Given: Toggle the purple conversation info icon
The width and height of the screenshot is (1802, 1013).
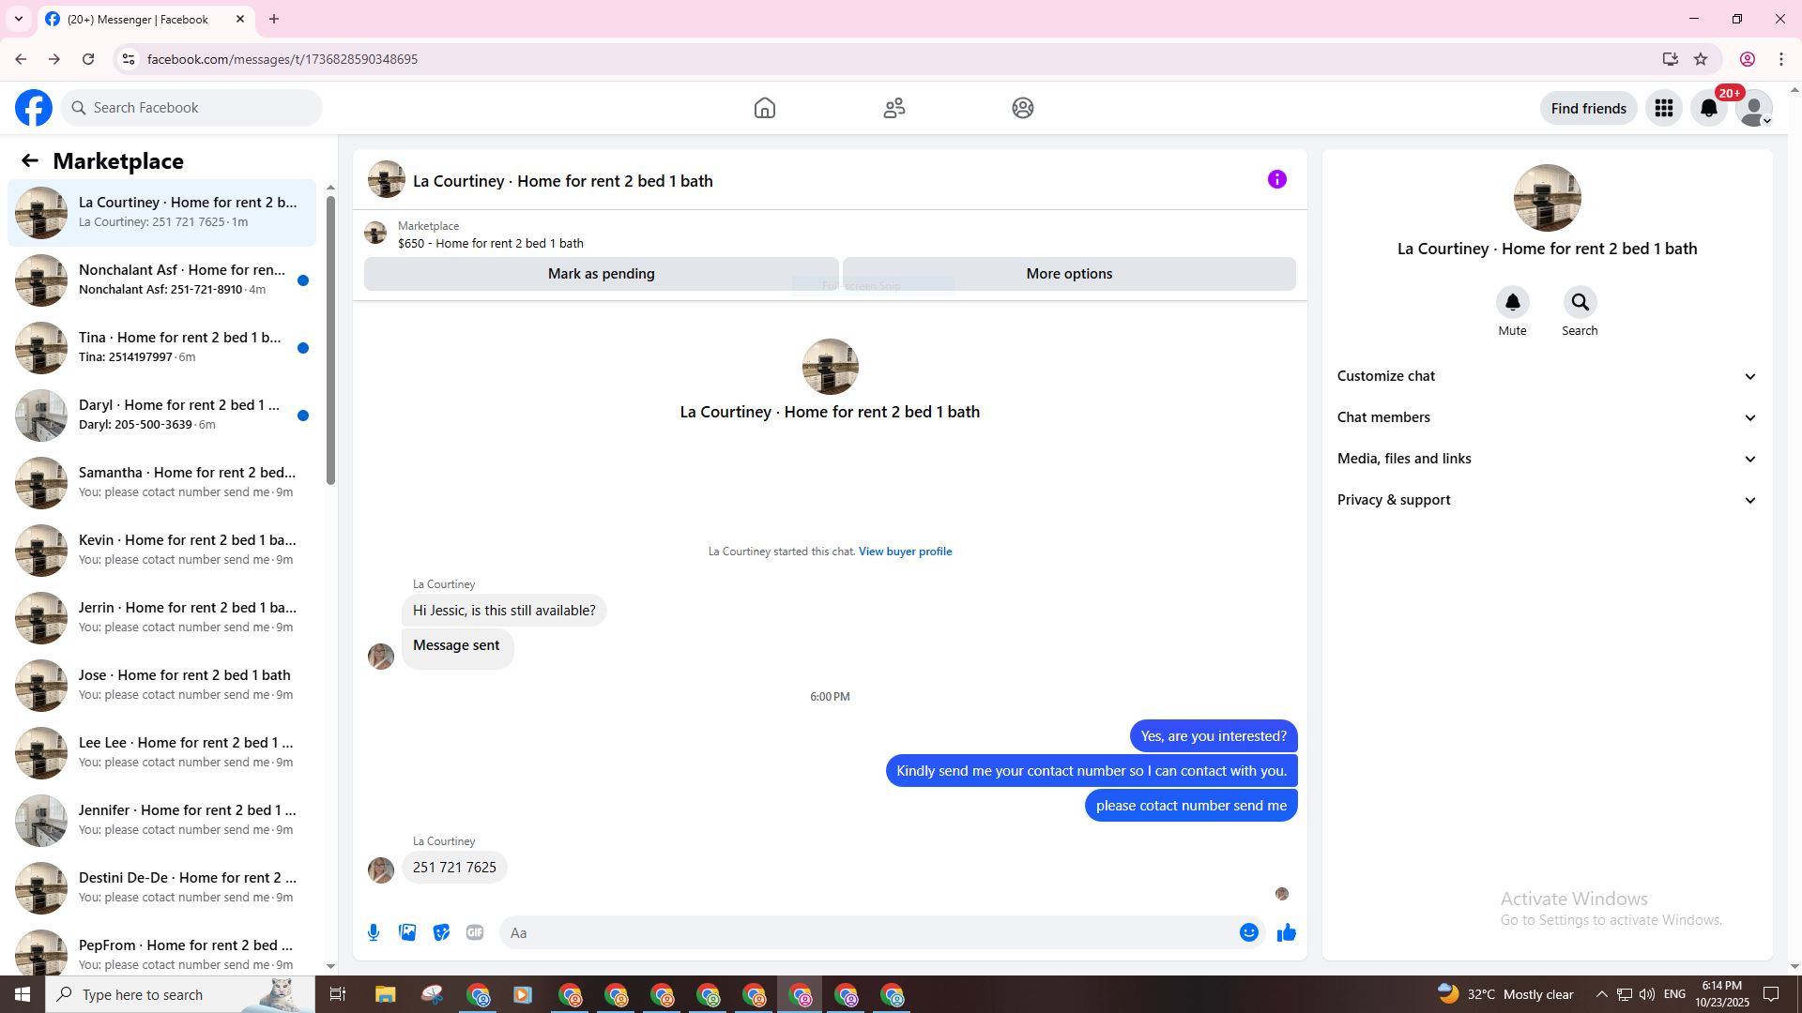Looking at the screenshot, I should (x=1276, y=179).
